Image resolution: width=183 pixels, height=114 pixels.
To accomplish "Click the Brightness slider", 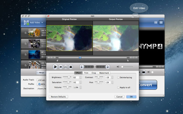I will click(67, 77).
